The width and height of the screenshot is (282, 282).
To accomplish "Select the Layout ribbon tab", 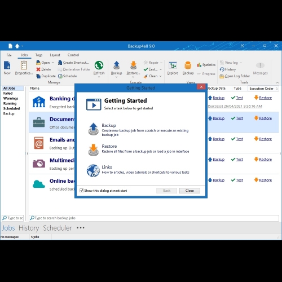I will pyautogui.click(x=55, y=55).
